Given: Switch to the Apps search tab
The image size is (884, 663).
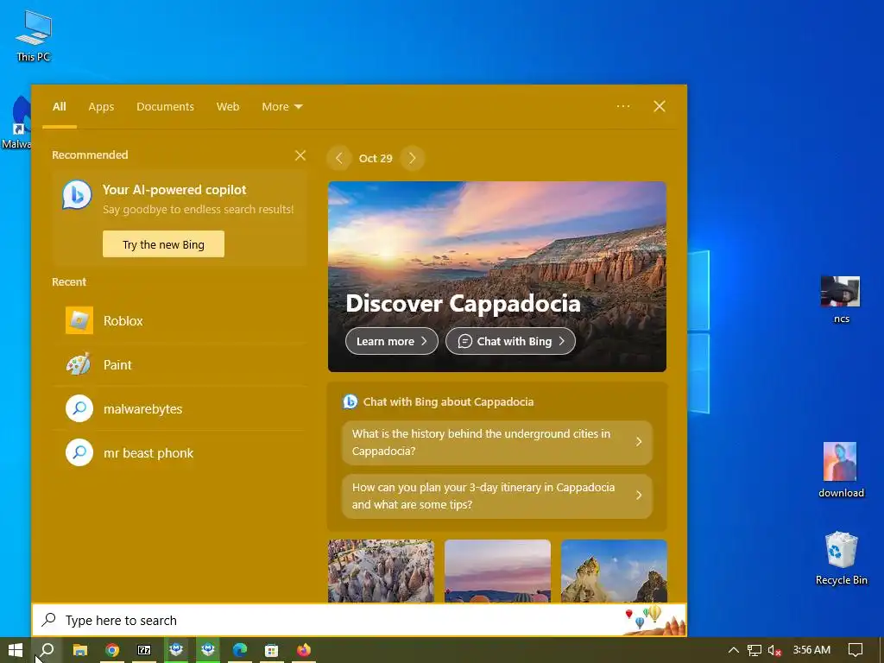Looking at the screenshot, I should pyautogui.click(x=101, y=106).
